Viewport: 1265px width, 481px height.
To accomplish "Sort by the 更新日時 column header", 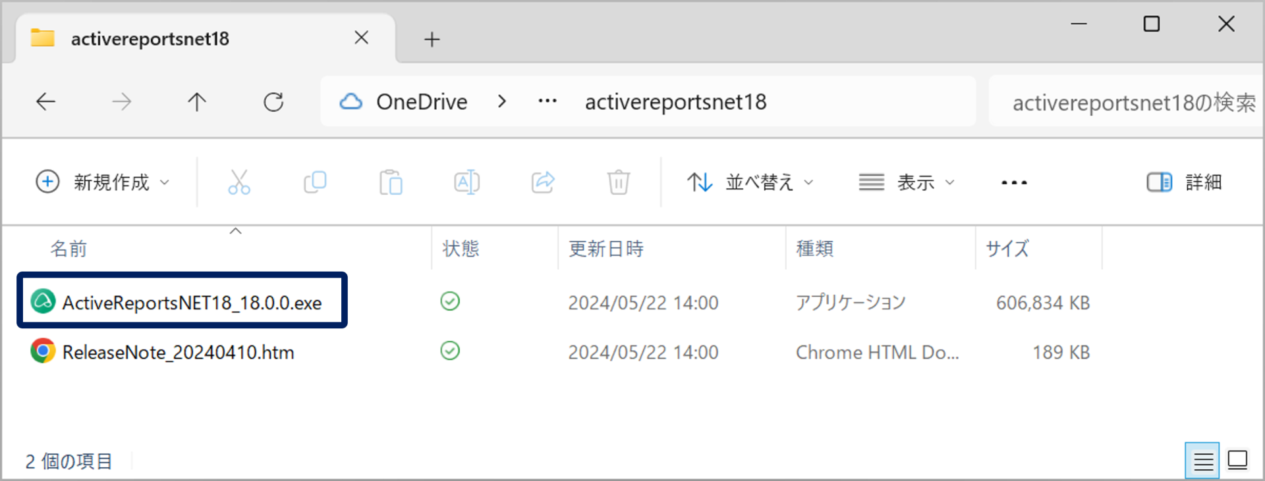I will [606, 249].
